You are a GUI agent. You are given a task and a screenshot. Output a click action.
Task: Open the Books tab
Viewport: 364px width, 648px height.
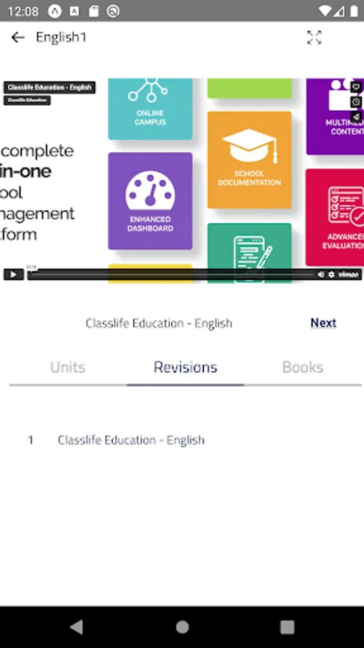pos(303,367)
